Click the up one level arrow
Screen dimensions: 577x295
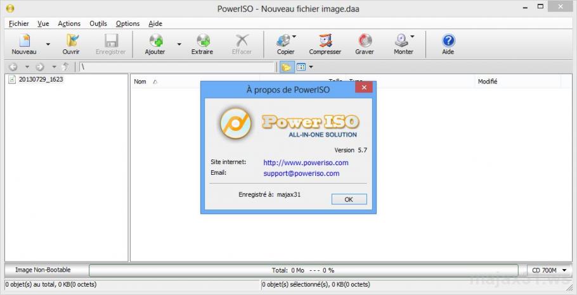[x=65, y=67]
